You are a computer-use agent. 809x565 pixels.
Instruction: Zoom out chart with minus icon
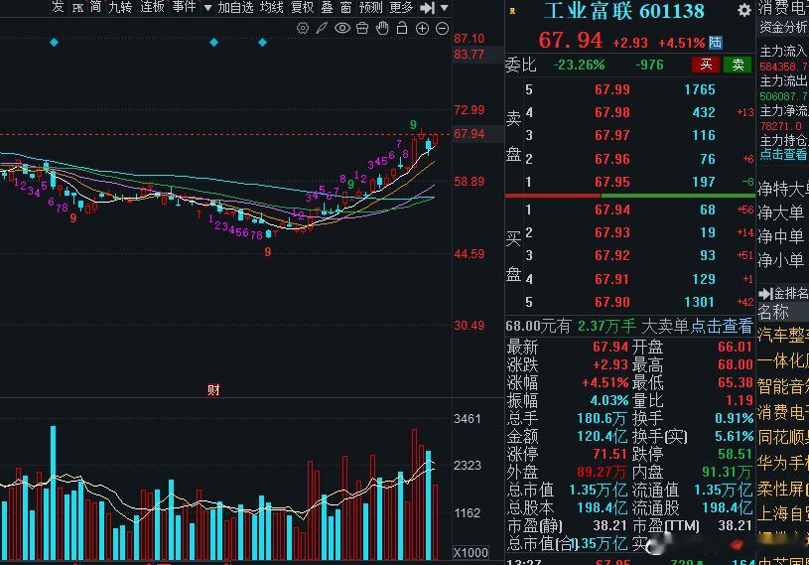(x=442, y=29)
